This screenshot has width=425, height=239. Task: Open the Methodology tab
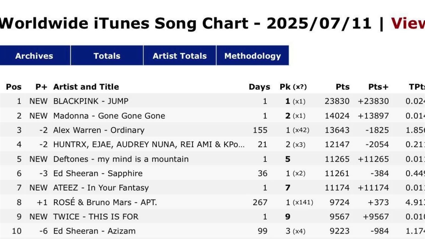click(252, 56)
